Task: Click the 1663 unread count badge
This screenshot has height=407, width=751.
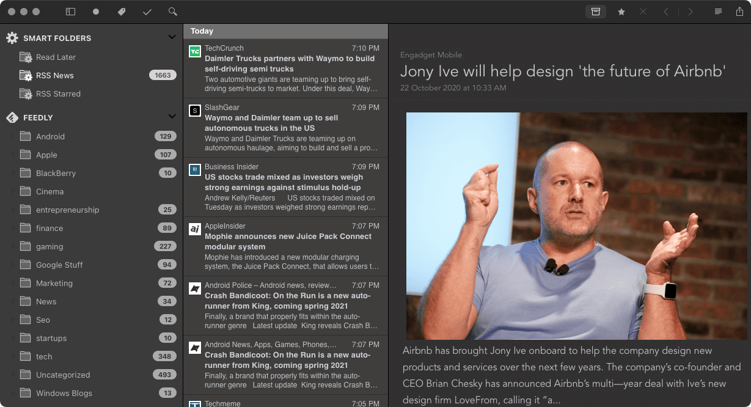Action: 163,75
